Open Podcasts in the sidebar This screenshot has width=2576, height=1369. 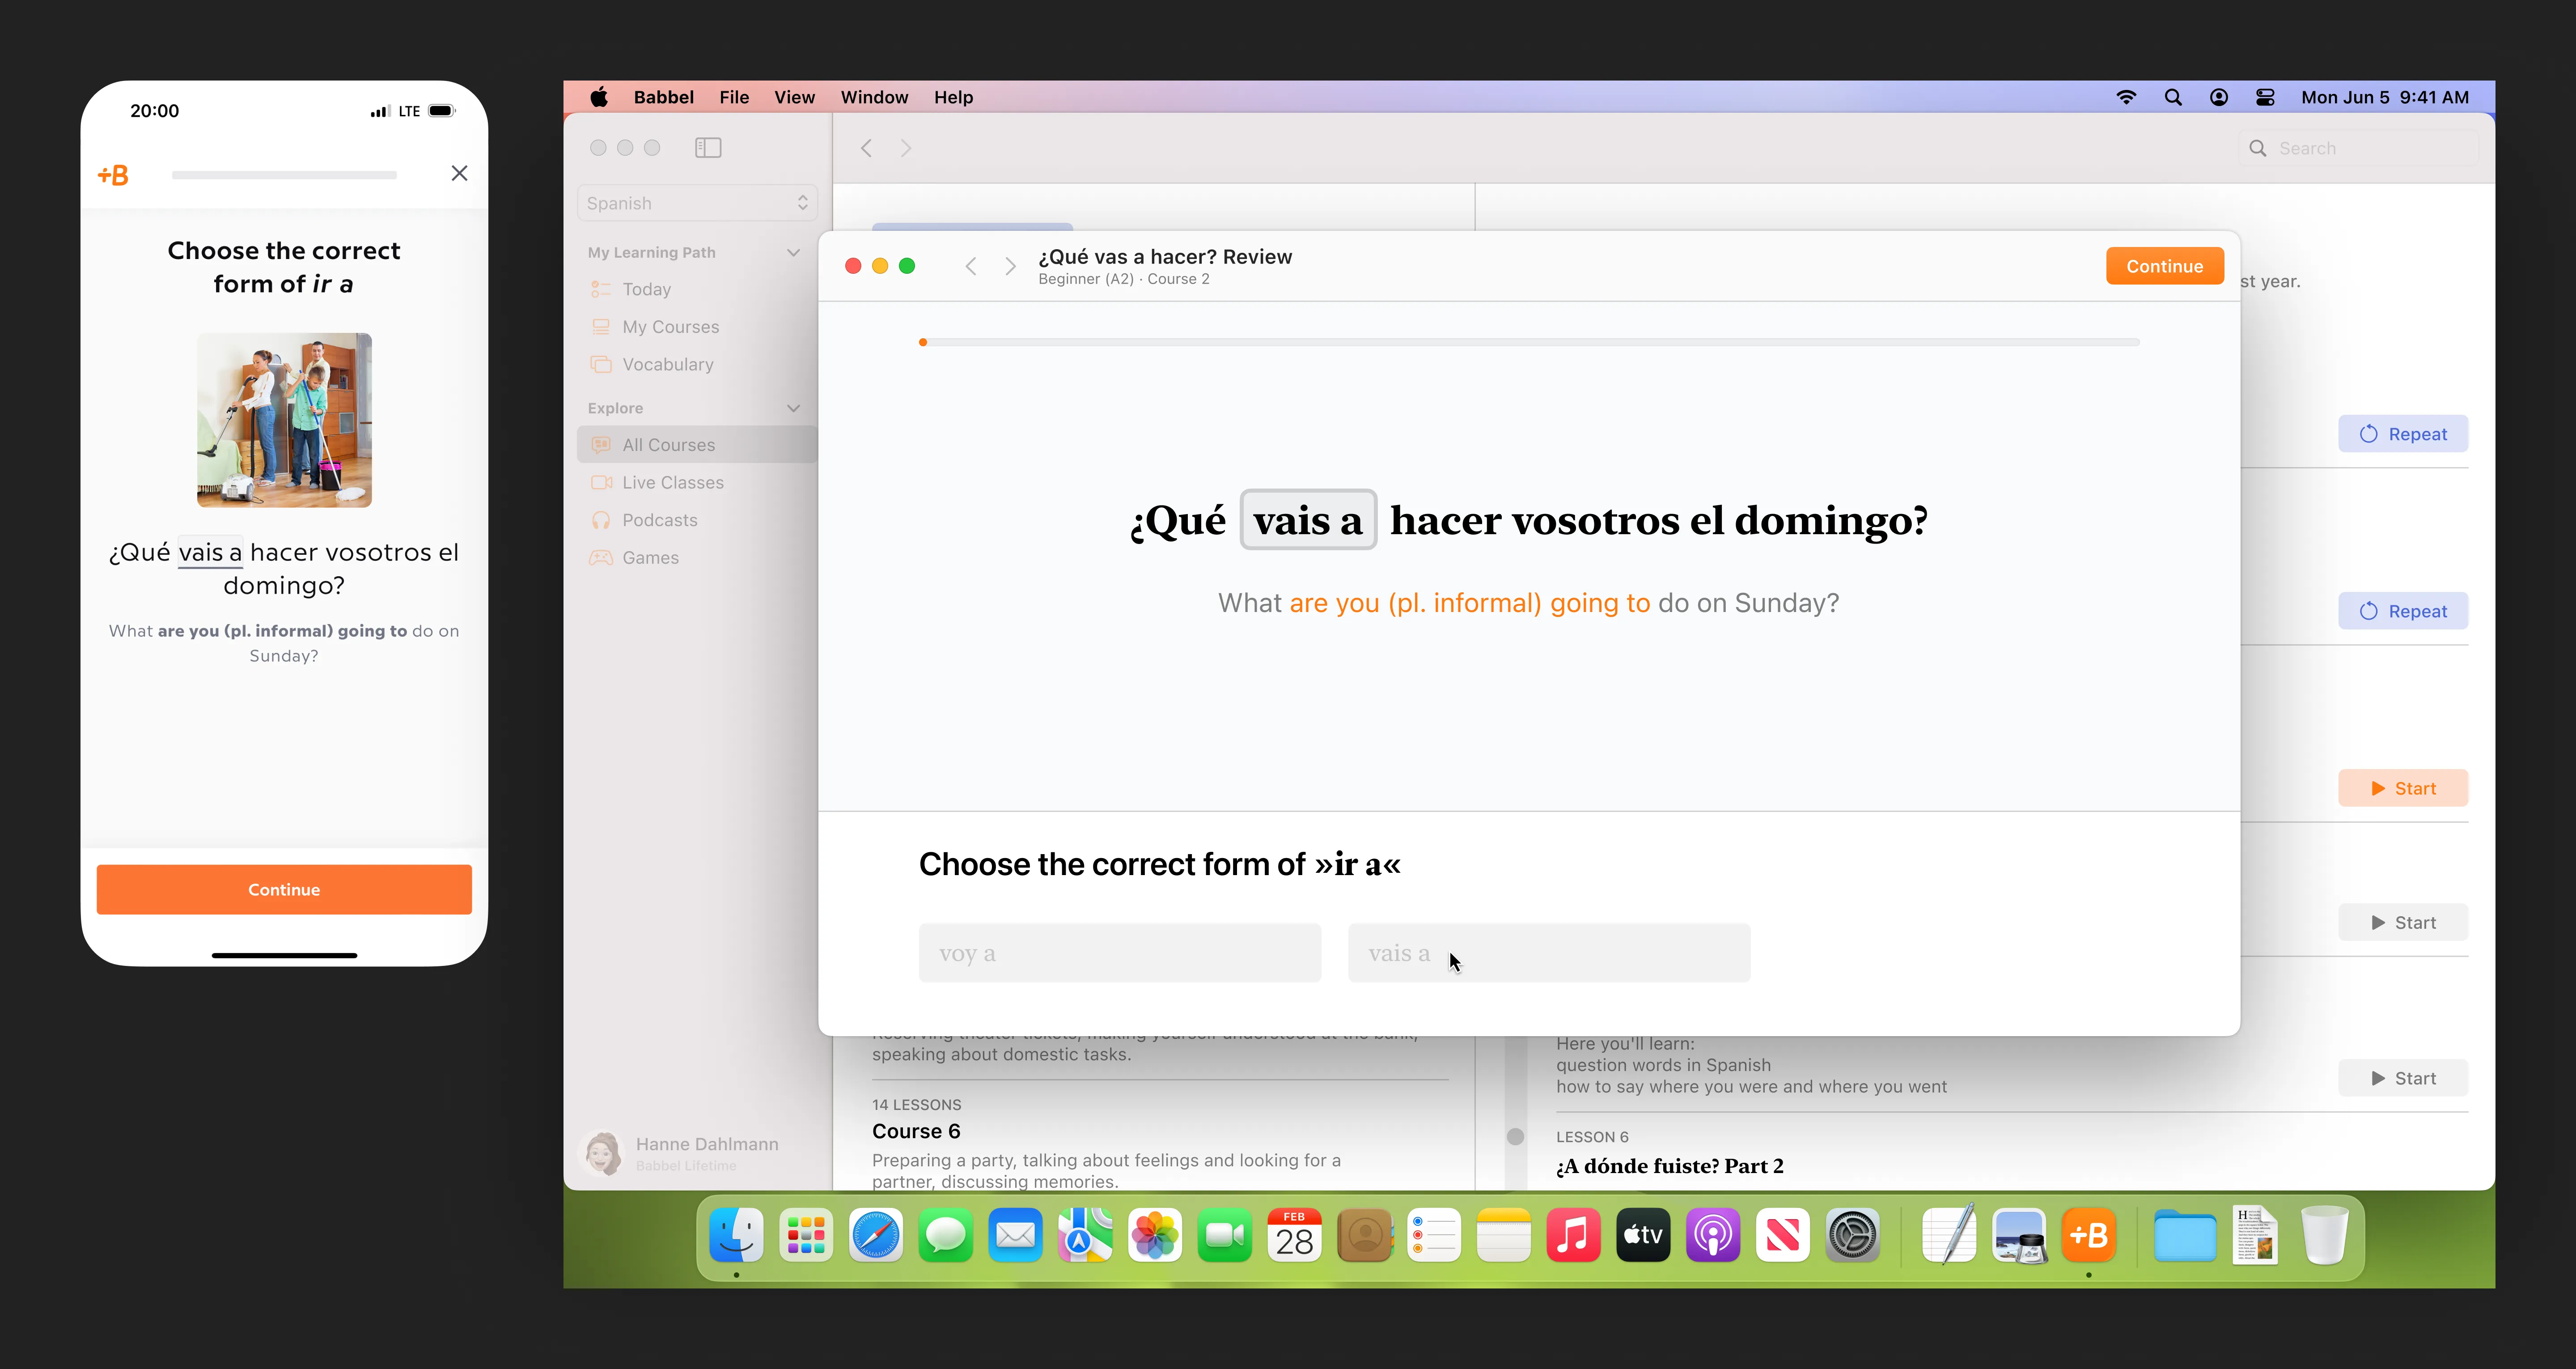697,520
